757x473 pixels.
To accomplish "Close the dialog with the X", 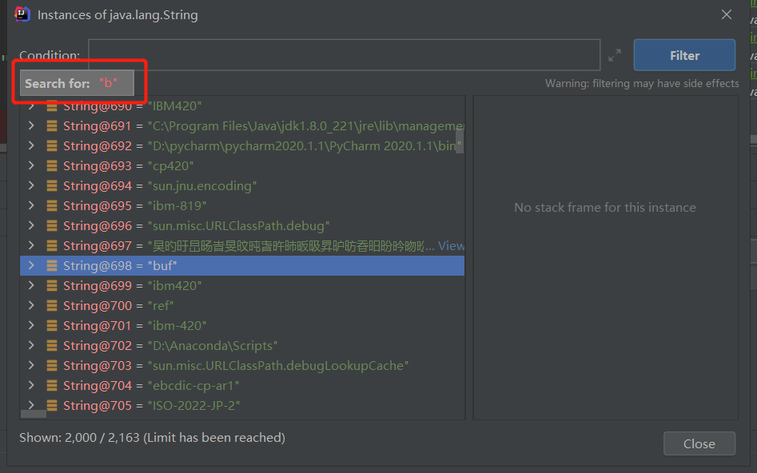I will [x=727, y=15].
